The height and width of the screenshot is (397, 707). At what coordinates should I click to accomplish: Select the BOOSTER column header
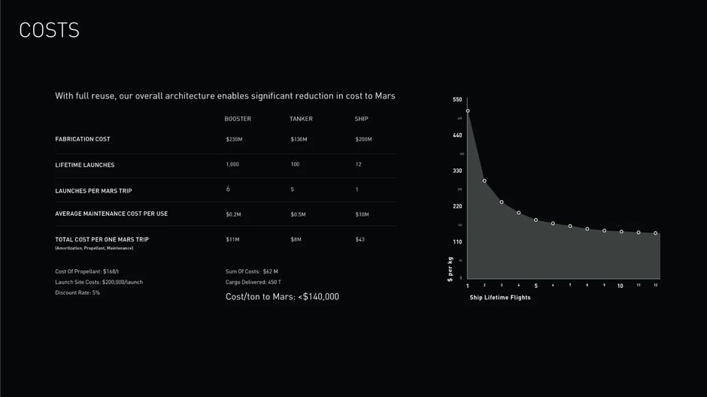238,119
